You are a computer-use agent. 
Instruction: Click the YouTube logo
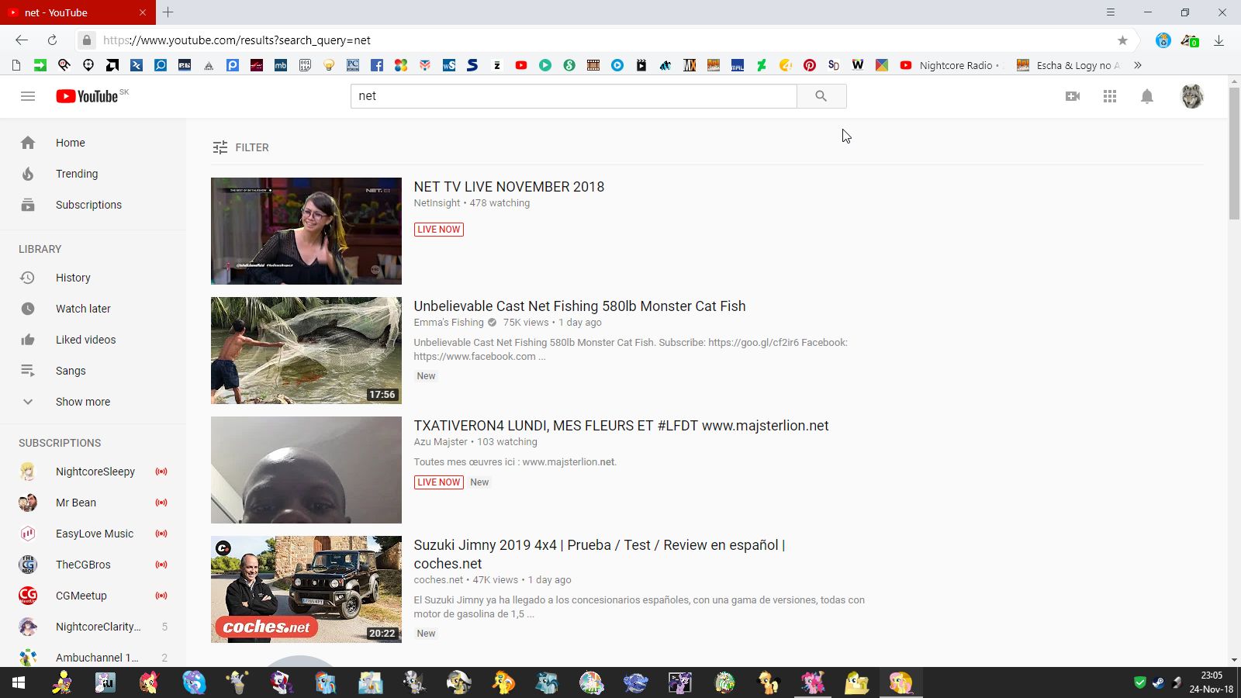[87, 96]
